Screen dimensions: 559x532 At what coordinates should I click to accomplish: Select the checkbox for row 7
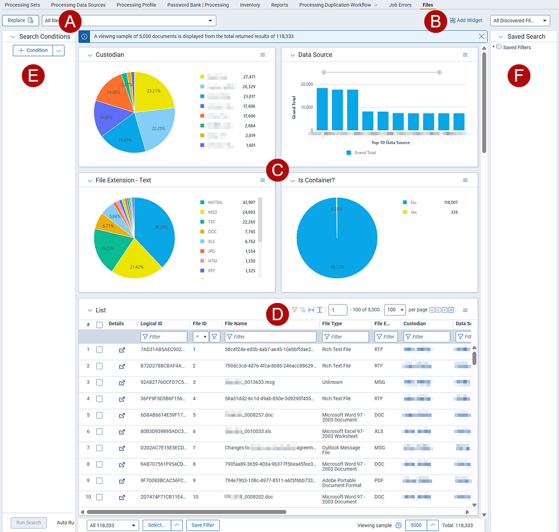(x=100, y=448)
